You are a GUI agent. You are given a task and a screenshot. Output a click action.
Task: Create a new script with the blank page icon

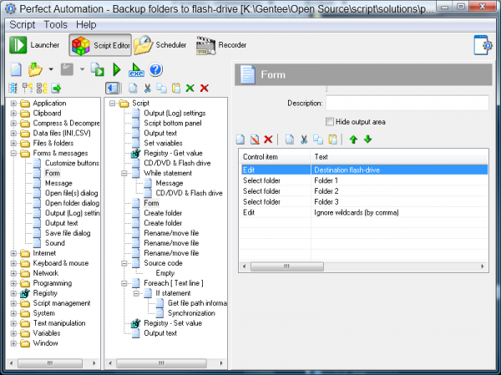tap(18, 69)
